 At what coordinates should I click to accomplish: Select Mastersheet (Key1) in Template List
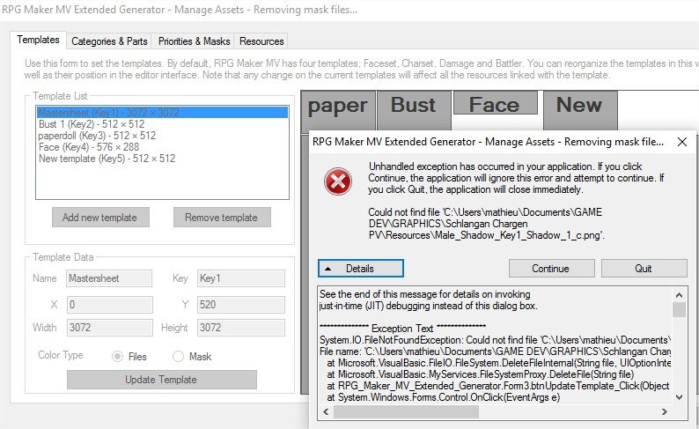click(x=162, y=113)
